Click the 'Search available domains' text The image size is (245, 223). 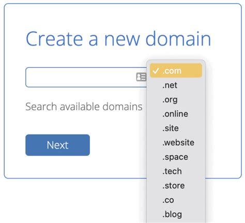pyautogui.click(x=84, y=107)
